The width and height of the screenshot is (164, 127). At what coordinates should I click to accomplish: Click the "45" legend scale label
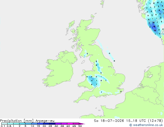(74, 126)
